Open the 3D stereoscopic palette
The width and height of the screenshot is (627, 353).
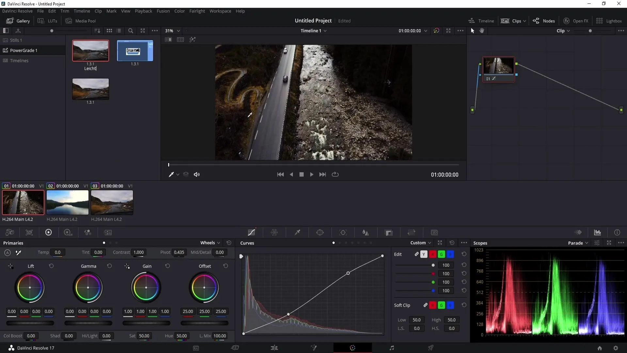coord(434,232)
